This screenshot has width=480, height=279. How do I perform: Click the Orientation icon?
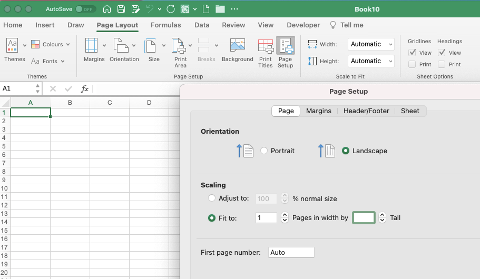[121, 45]
